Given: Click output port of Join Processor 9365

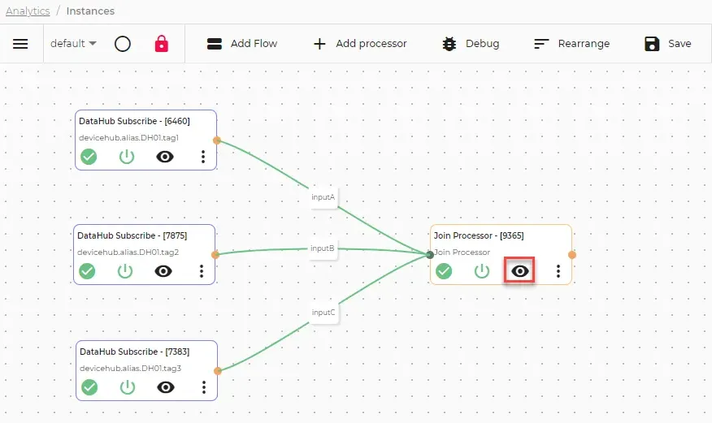Looking at the screenshot, I should click(572, 255).
